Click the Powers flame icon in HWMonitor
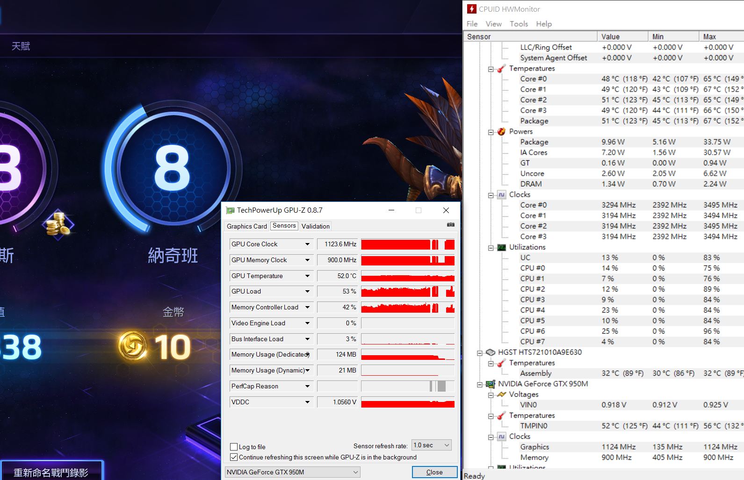 501,132
